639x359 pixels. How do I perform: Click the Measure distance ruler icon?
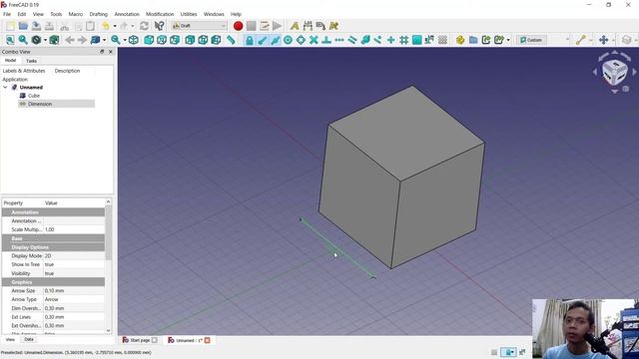click(x=231, y=40)
